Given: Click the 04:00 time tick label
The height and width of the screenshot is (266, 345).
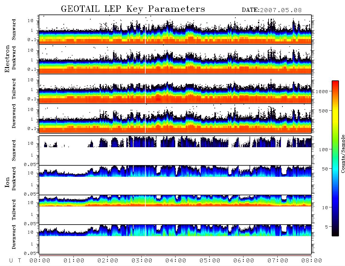Looking at the screenshot, I should tap(176, 261).
